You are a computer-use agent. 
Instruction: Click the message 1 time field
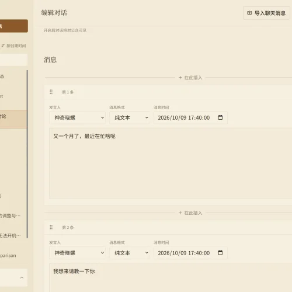(190, 117)
